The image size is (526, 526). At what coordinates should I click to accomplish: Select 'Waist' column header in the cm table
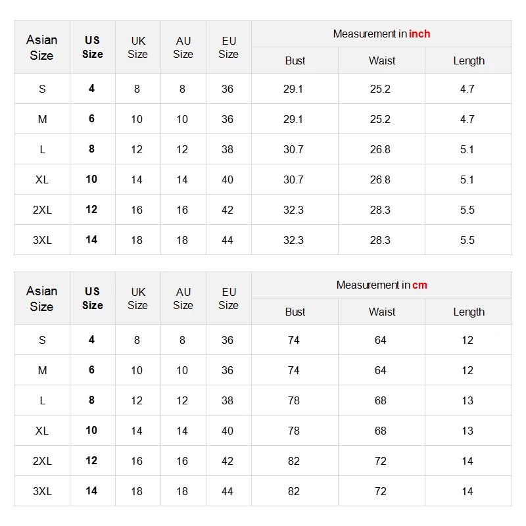click(x=382, y=312)
